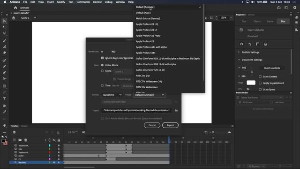Collapse Document Settings section

point(239,60)
